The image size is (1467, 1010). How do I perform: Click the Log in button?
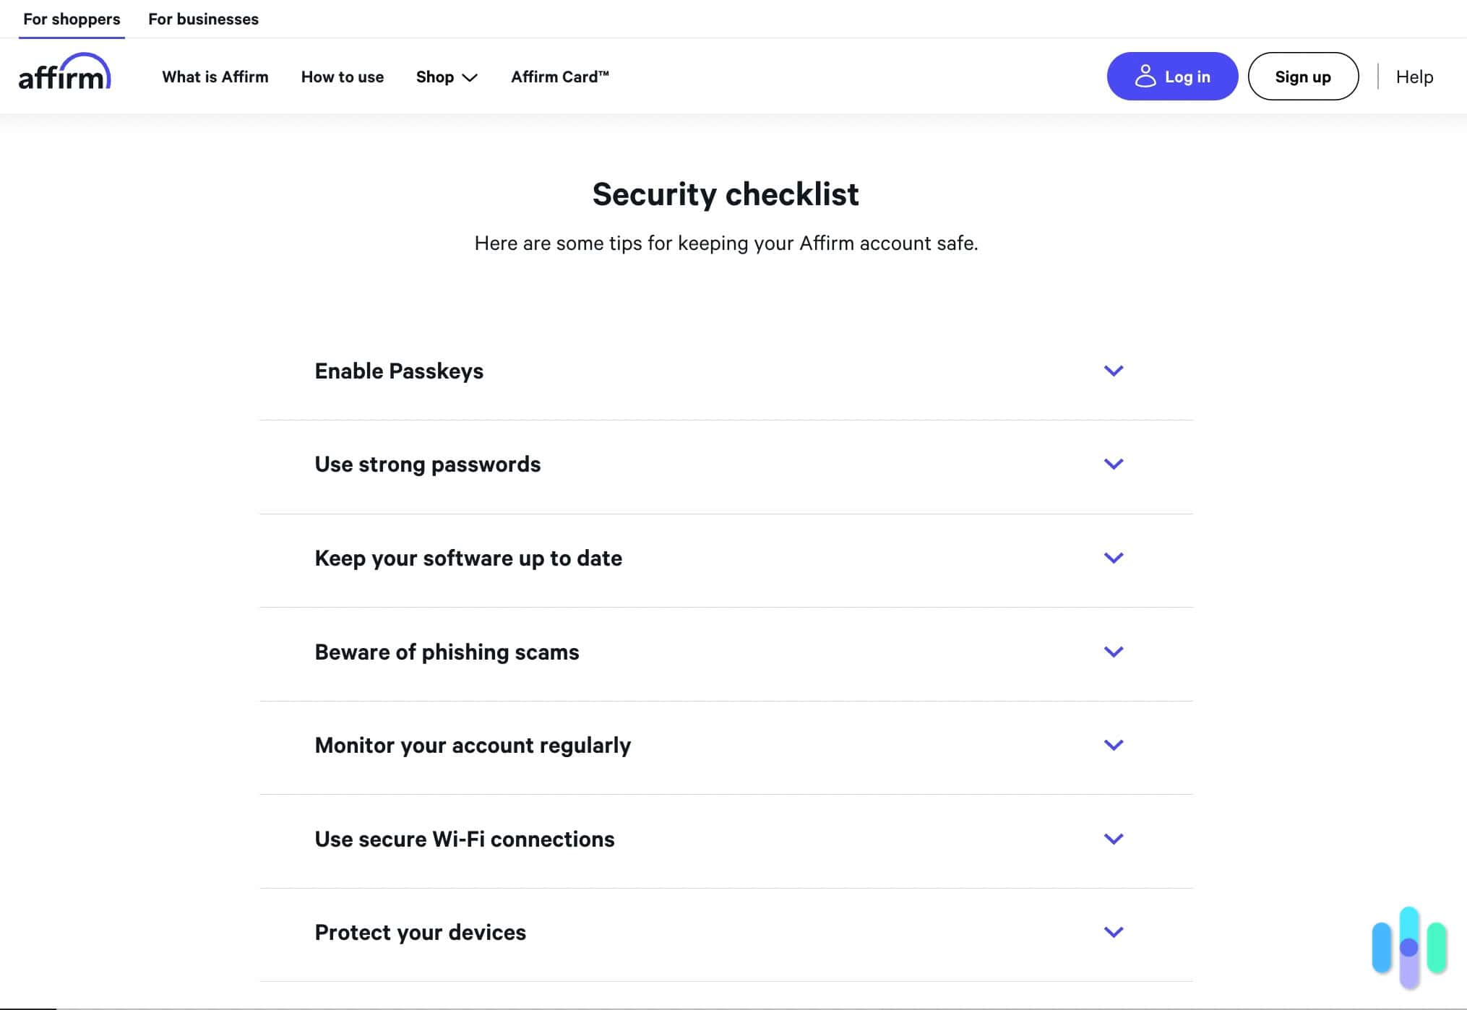1171,76
